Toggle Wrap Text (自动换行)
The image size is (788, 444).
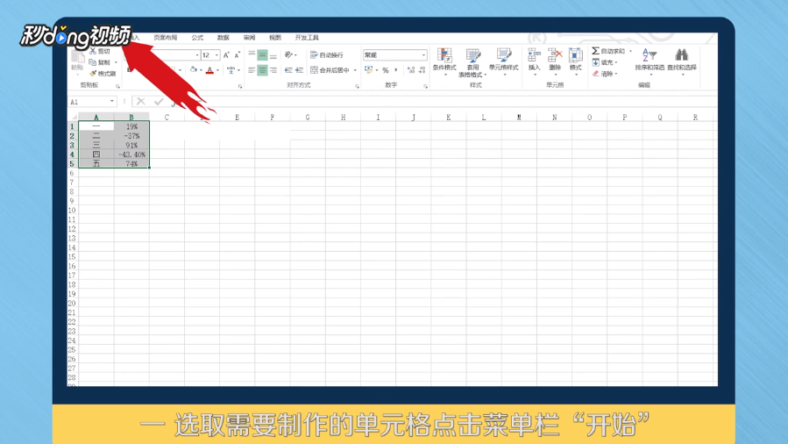pos(327,54)
